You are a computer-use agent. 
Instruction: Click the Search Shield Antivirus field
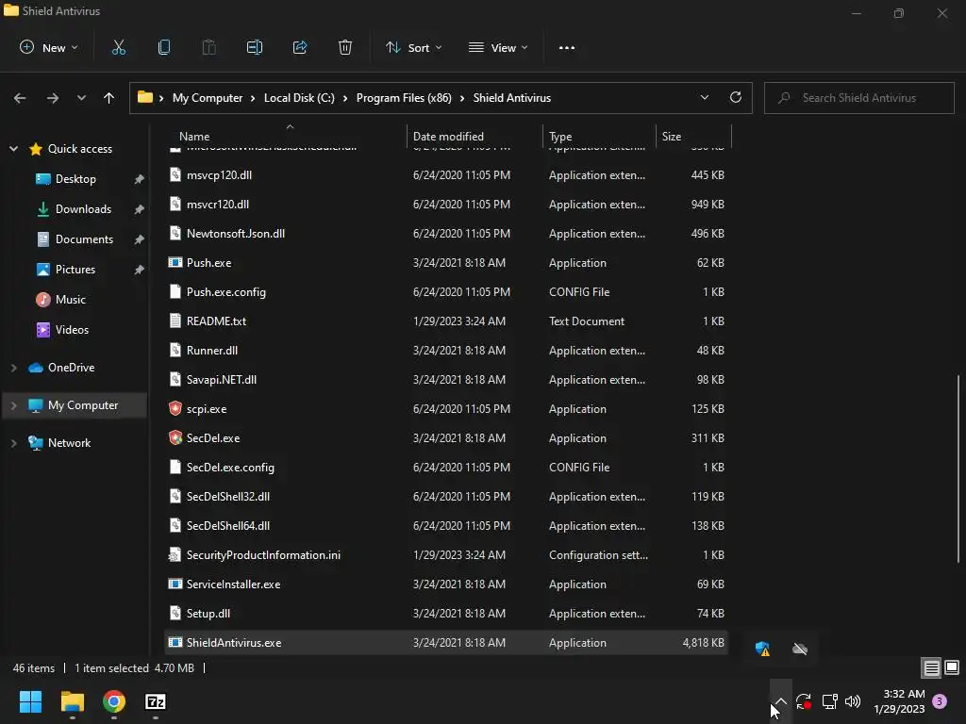click(858, 98)
